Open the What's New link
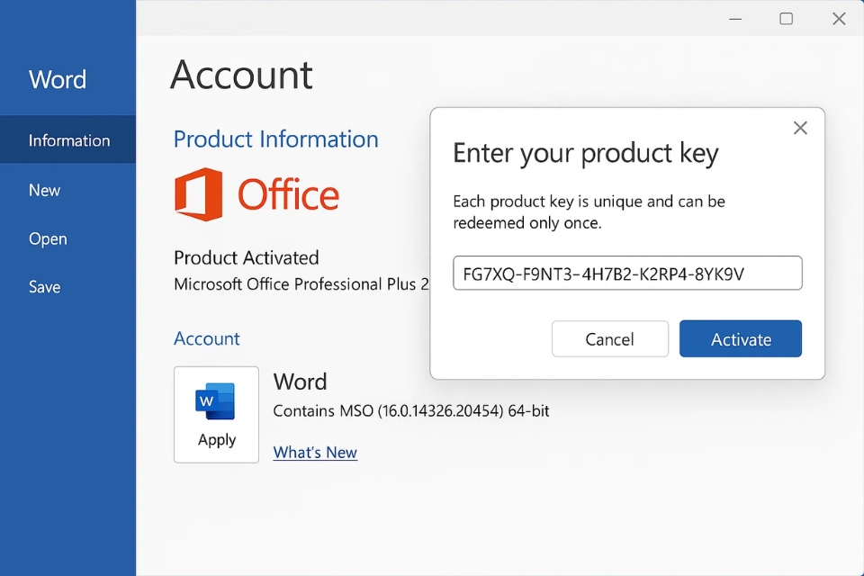This screenshot has height=576, width=864. click(x=315, y=452)
